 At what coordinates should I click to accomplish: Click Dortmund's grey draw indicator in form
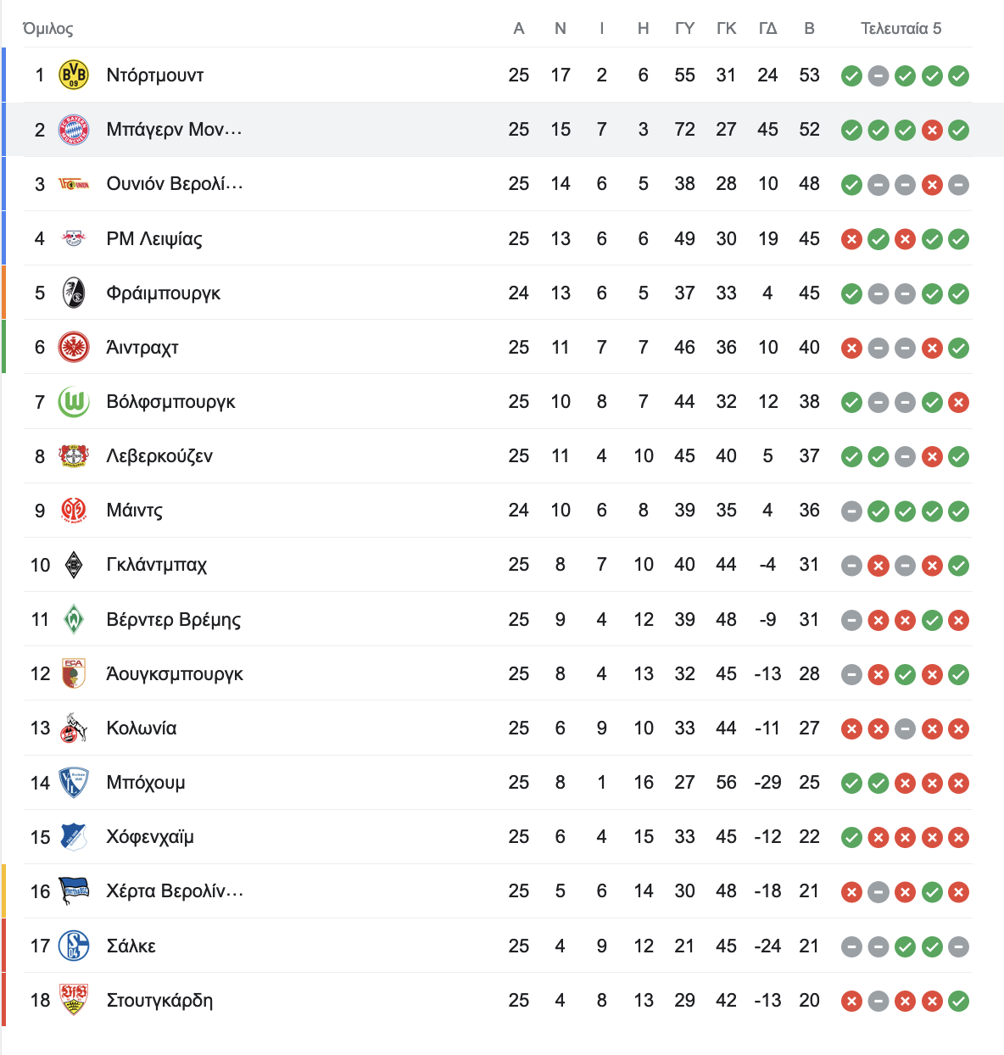click(878, 75)
